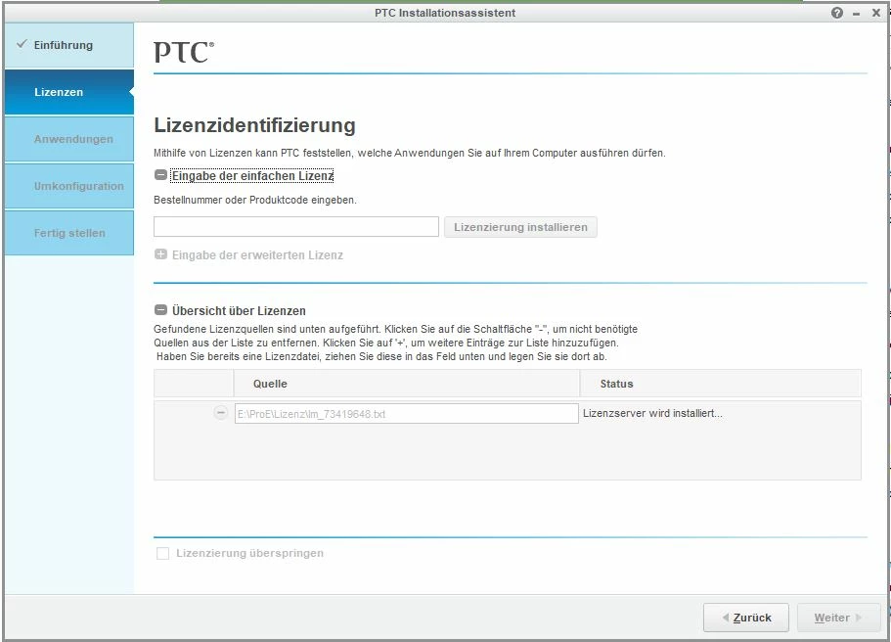Viewport: 891px width, 642px height.
Task: Click the checkmark next to Einführung
Action: pos(22,44)
